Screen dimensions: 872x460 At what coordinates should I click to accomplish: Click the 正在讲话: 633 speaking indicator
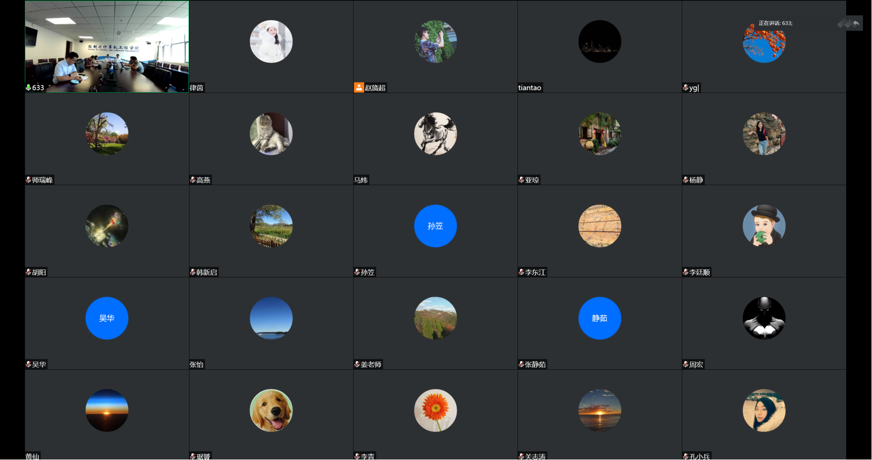[x=775, y=23]
